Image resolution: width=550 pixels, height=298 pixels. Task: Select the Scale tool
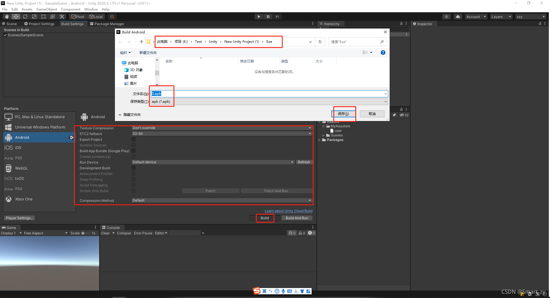34,17
